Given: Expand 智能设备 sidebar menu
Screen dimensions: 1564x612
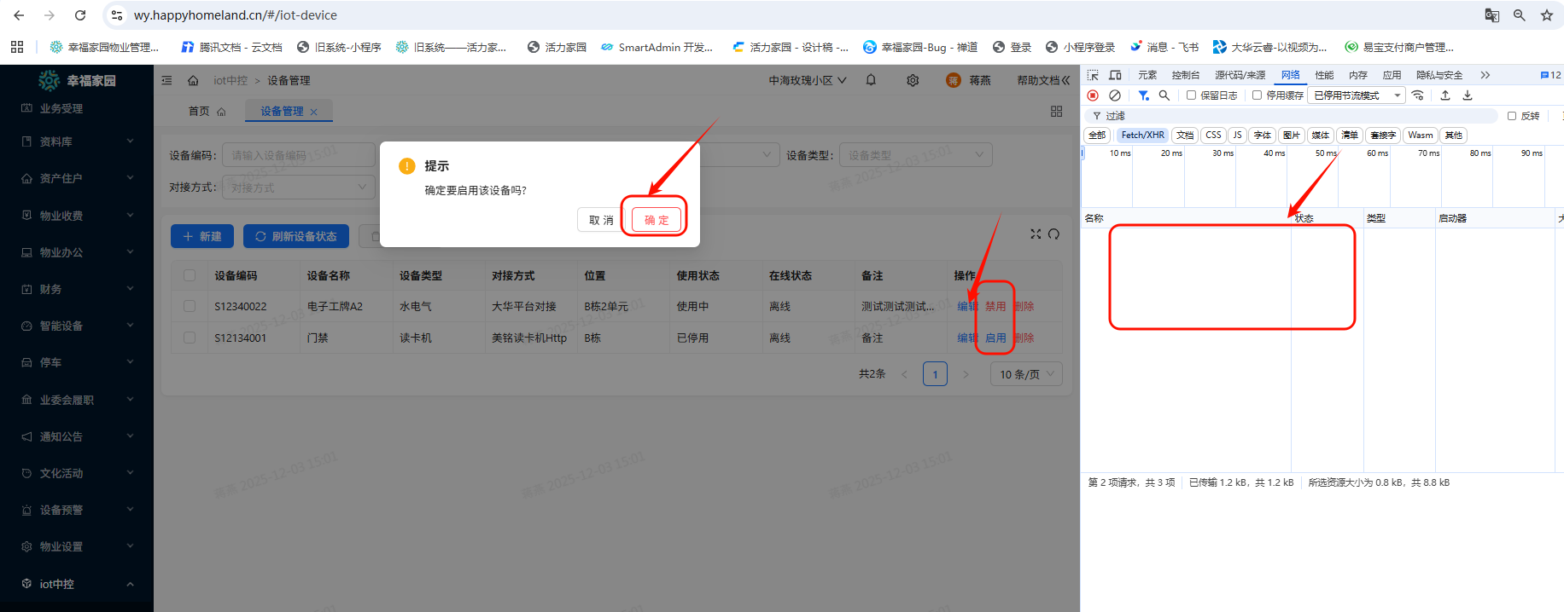Looking at the screenshot, I should (x=77, y=326).
